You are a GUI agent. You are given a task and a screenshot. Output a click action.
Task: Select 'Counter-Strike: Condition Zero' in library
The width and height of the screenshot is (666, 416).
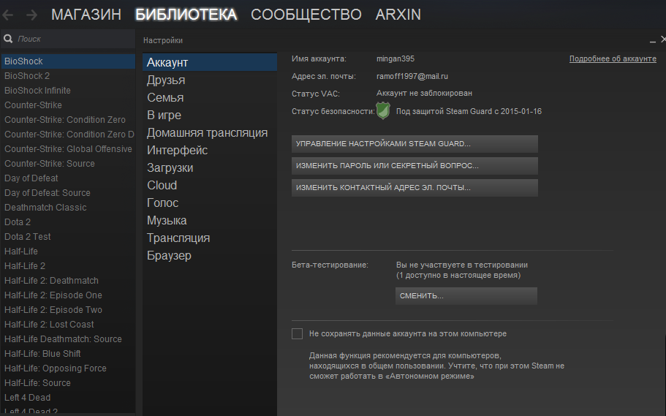click(68, 119)
